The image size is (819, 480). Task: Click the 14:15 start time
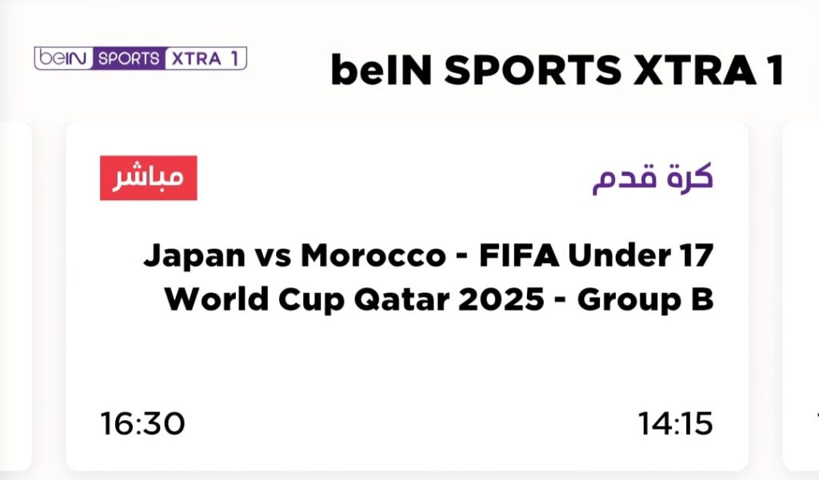(x=675, y=424)
